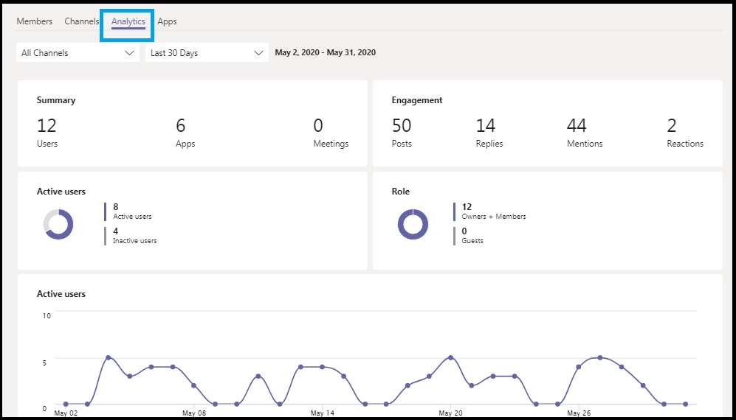The height and width of the screenshot is (420, 736).
Task: Switch to the Members tab
Action: tap(34, 21)
